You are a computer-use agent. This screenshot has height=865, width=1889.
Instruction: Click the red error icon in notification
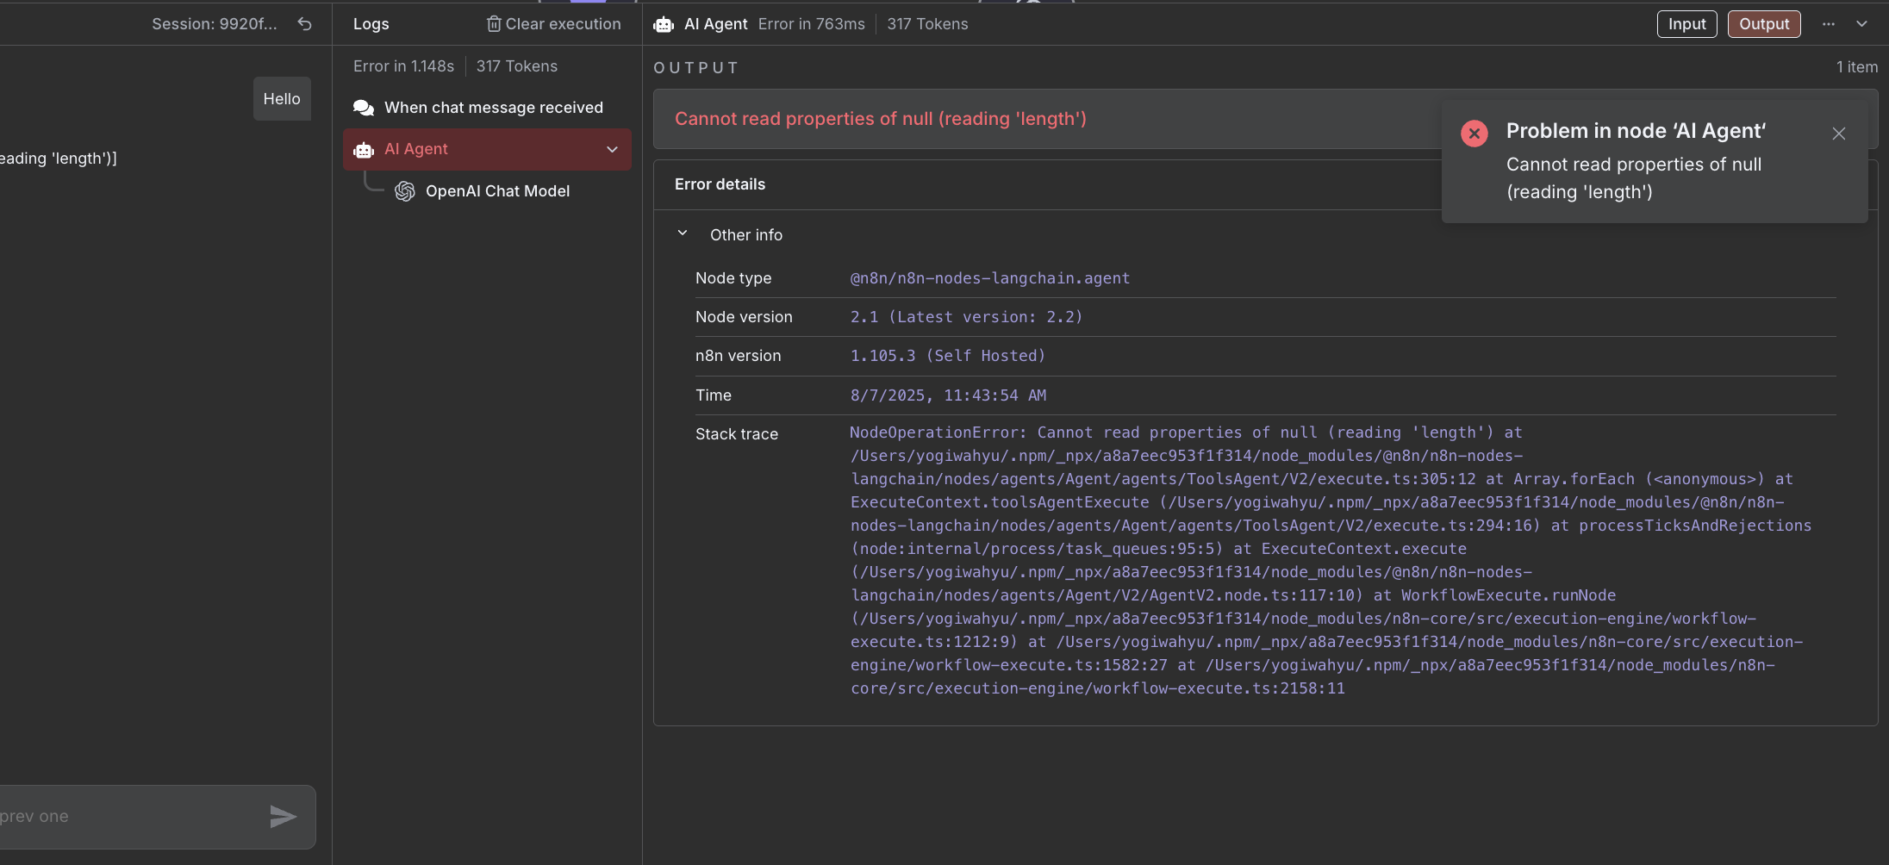[1474, 134]
